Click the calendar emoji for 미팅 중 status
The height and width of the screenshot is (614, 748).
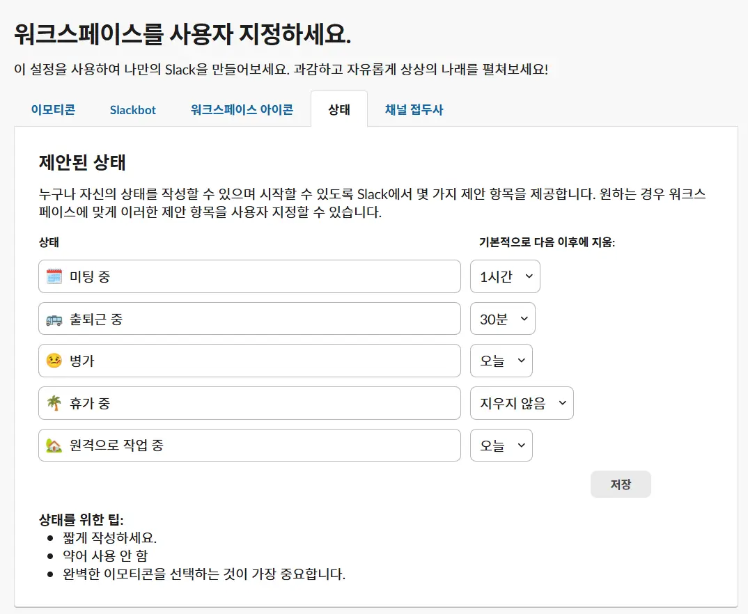pyautogui.click(x=54, y=276)
